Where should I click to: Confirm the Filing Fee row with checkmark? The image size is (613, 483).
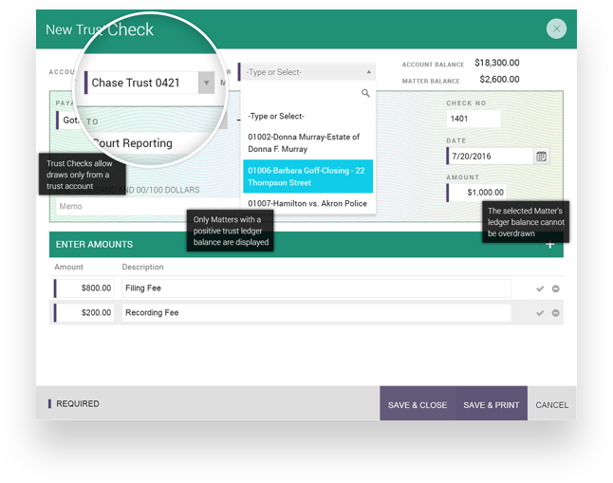pyautogui.click(x=540, y=288)
